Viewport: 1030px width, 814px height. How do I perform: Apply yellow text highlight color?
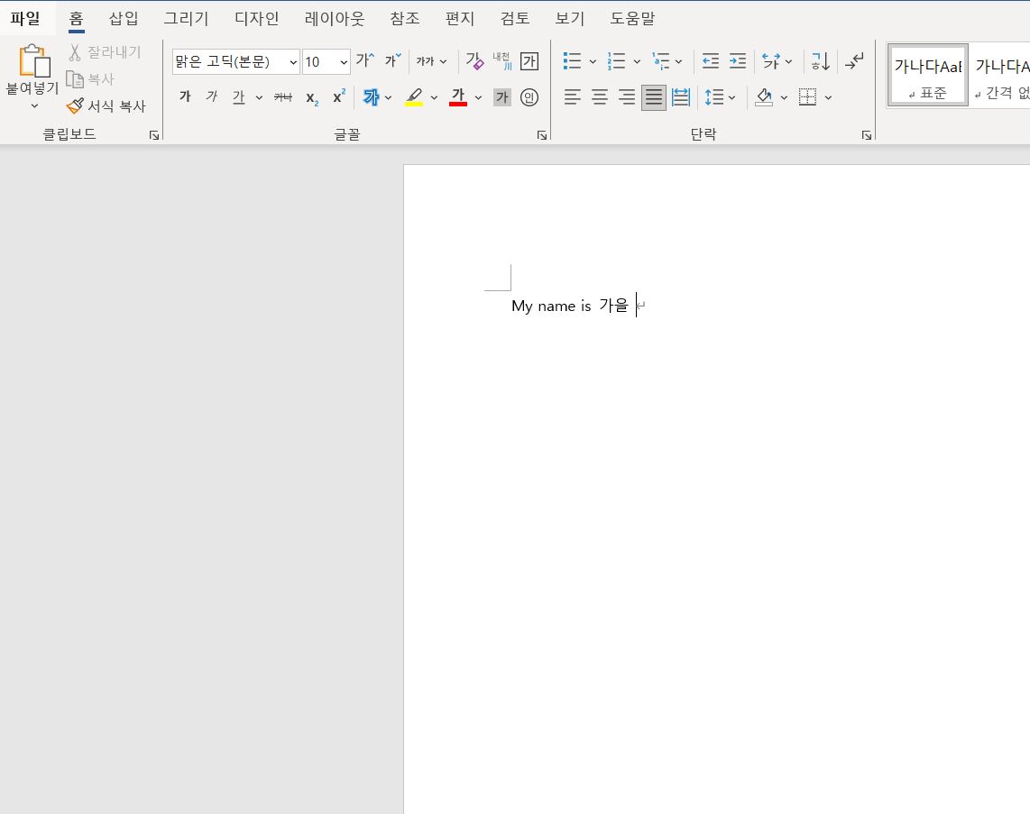click(x=414, y=97)
